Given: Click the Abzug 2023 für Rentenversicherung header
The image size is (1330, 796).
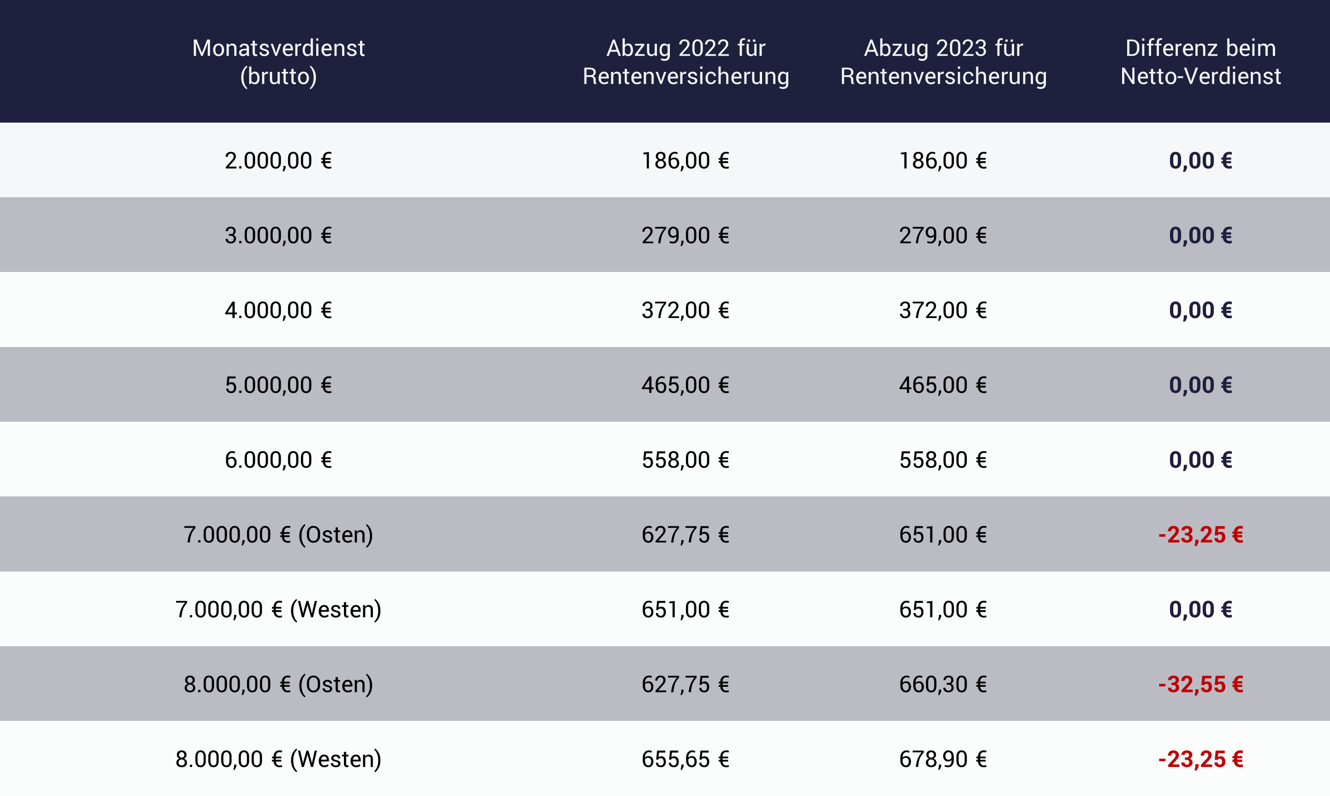Looking at the screenshot, I should [943, 62].
